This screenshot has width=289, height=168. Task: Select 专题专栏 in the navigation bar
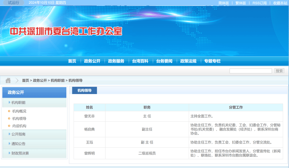click(212, 61)
